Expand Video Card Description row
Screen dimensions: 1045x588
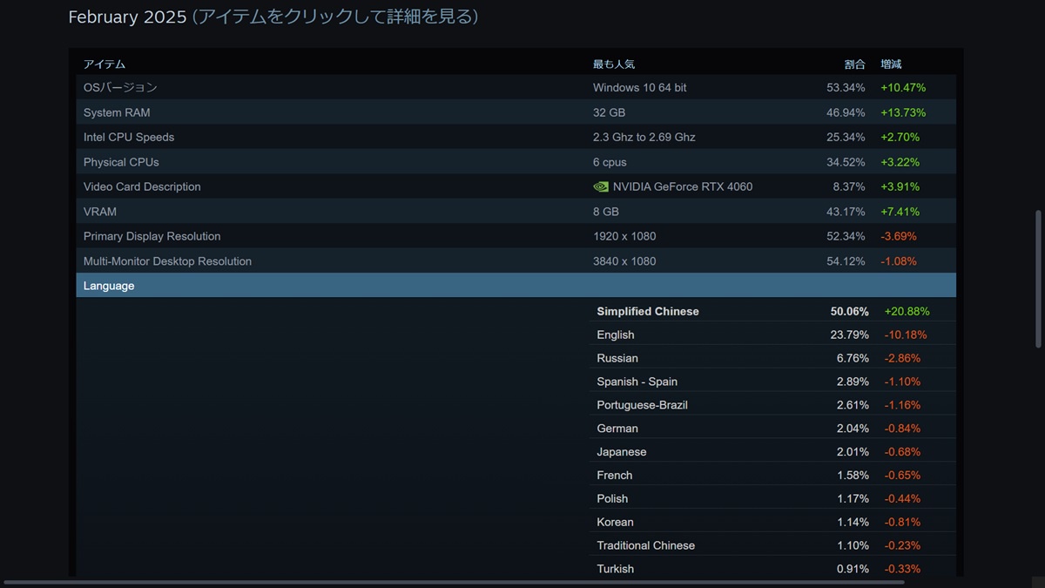coord(142,186)
